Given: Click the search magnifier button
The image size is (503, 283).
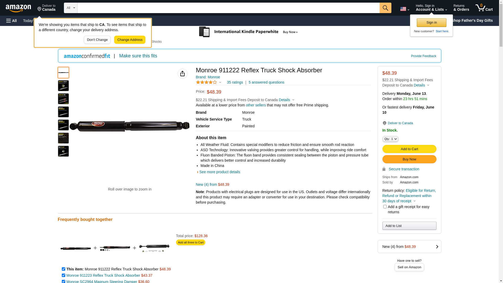Looking at the screenshot, I should coord(385,8).
